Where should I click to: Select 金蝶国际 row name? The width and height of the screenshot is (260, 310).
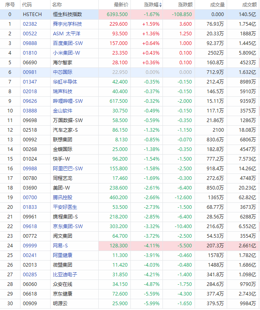63,149
